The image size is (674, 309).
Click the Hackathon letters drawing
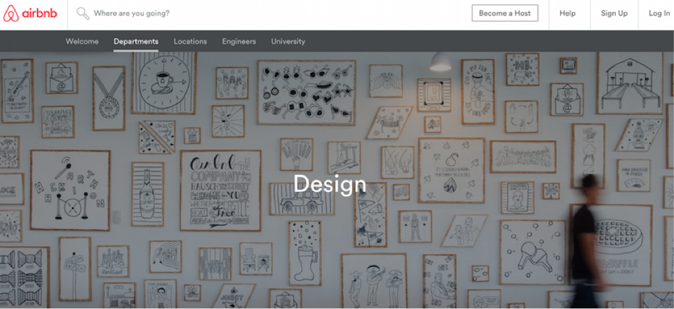click(x=70, y=190)
